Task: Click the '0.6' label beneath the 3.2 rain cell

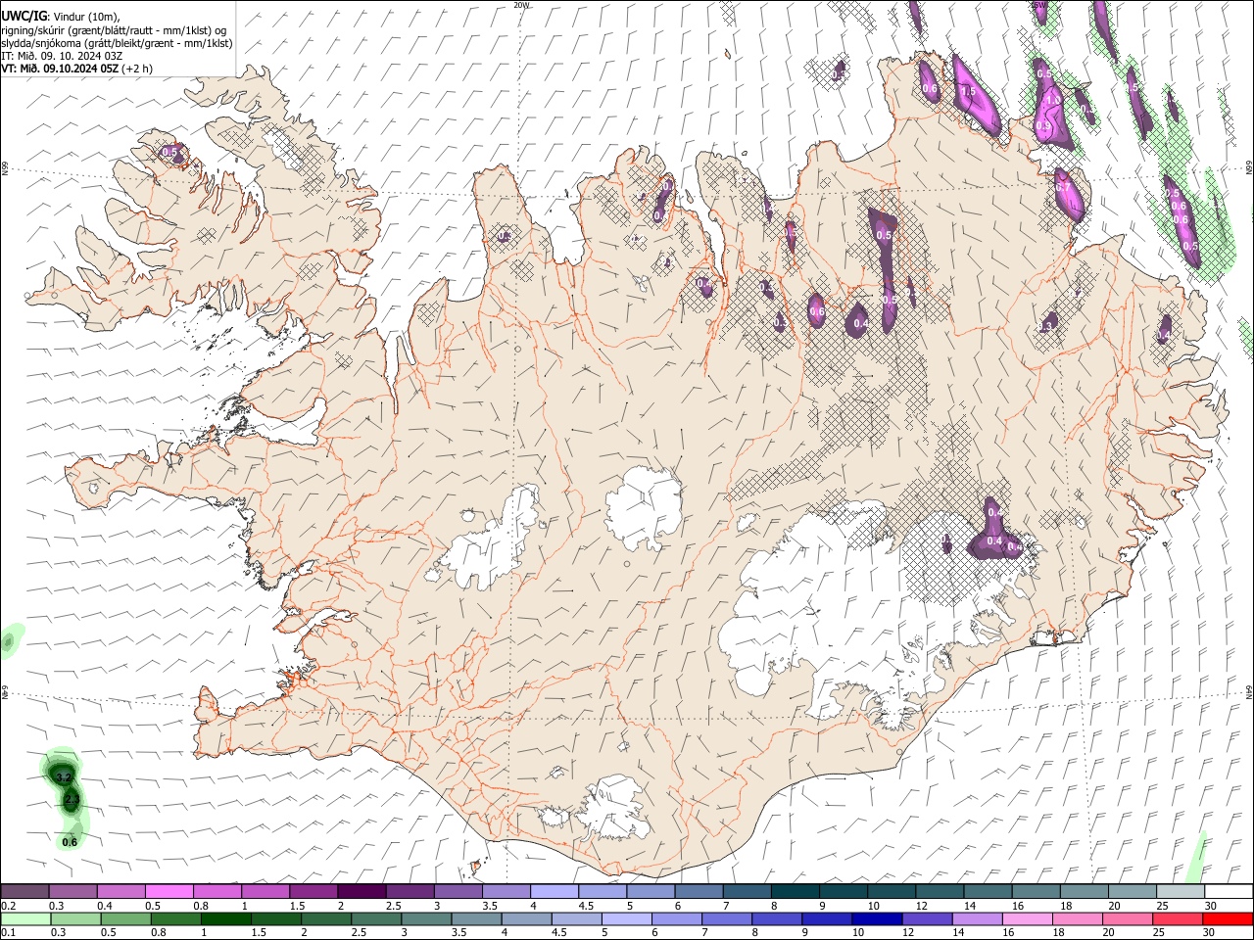Action: coord(70,842)
